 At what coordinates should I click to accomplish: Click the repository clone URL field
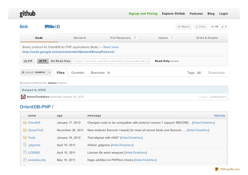pos(111,61)
